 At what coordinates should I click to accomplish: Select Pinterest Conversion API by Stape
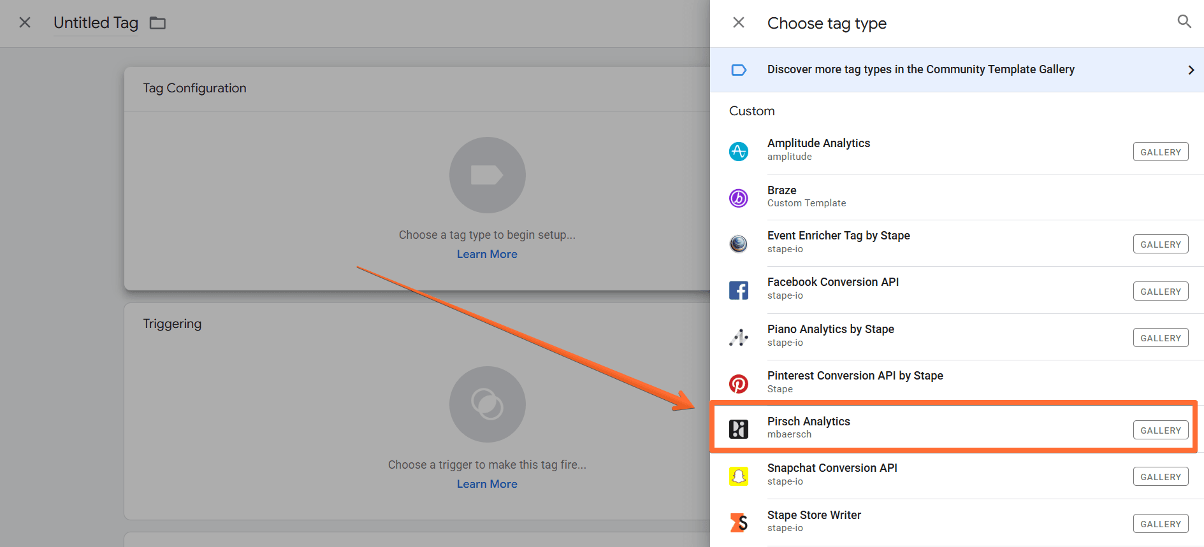point(957,383)
